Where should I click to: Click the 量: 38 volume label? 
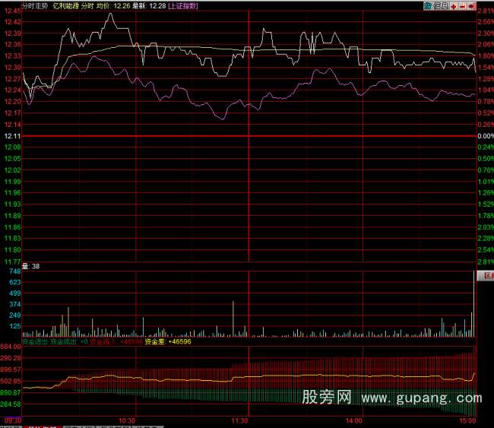click(x=31, y=266)
